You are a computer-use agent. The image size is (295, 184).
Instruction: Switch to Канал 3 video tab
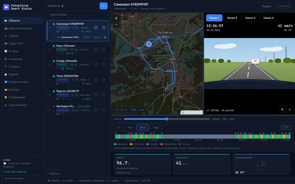[250, 18]
